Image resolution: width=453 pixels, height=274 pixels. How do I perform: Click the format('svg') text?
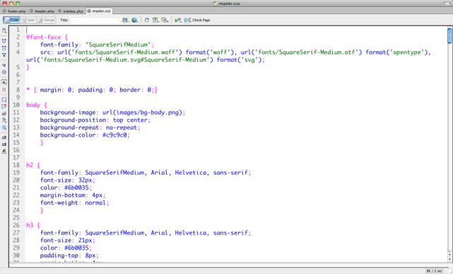click(x=240, y=60)
